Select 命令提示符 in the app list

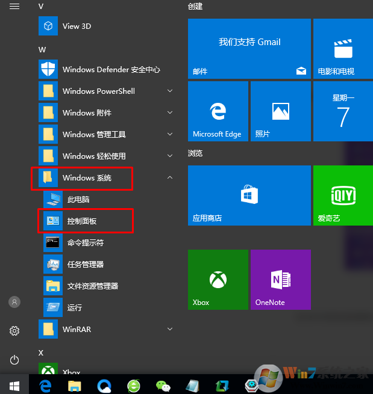click(x=84, y=242)
